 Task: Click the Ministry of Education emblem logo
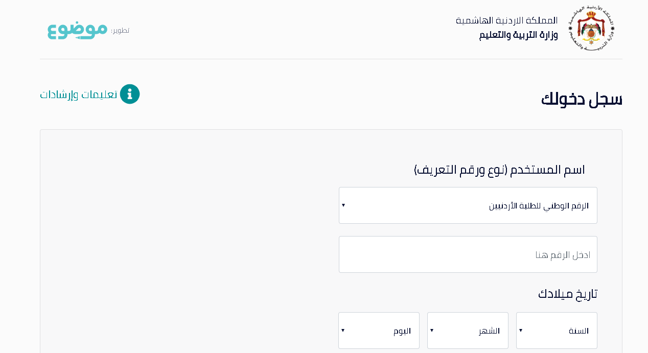pyautogui.click(x=592, y=29)
